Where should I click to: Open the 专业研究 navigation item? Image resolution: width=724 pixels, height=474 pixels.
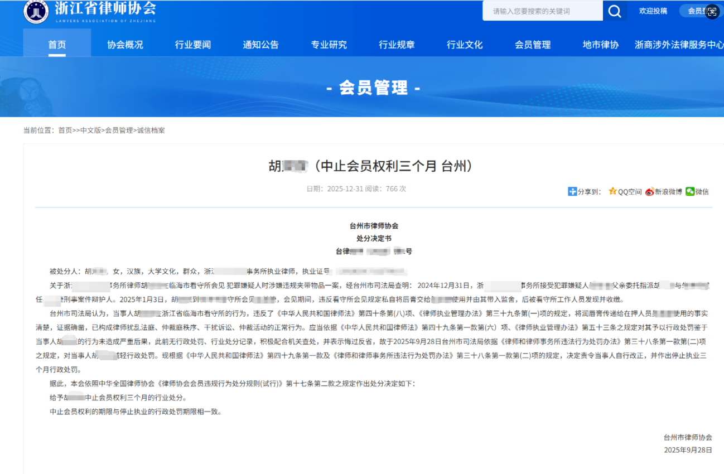click(x=329, y=45)
